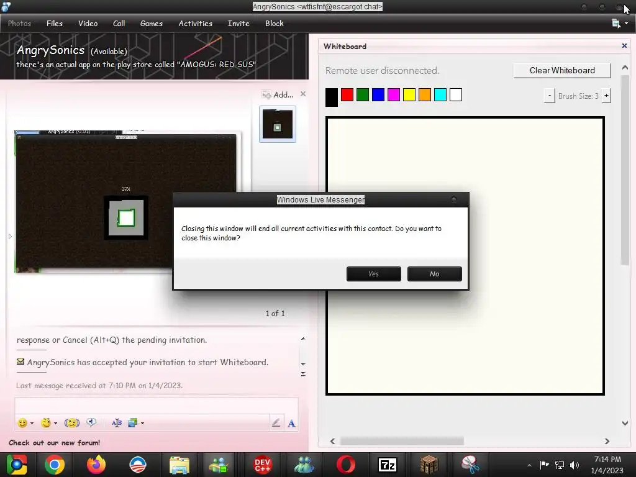
Task: Select the green color swatch
Action: click(x=363, y=95)
